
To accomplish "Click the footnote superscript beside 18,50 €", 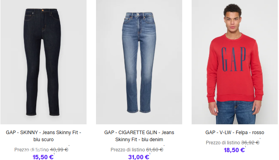I will 246,147.
